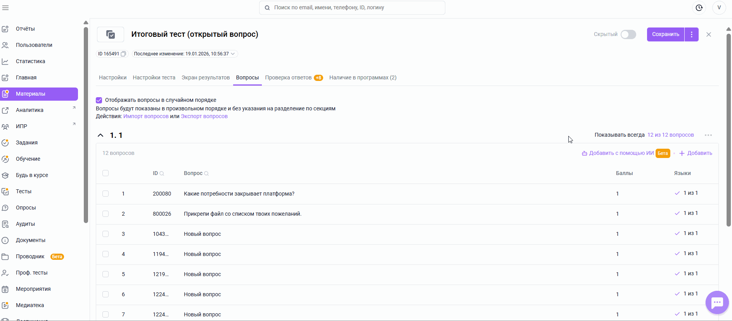Click the Проводник folder icon

5,256
